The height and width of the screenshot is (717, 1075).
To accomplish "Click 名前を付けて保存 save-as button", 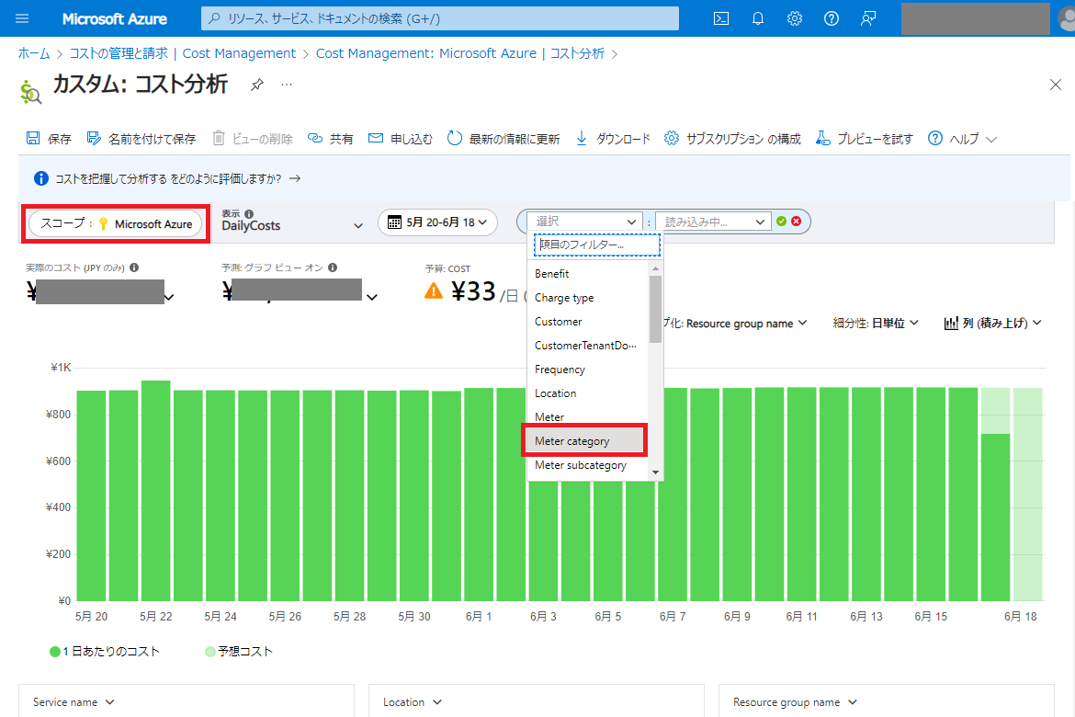I will tap(141, 139).
